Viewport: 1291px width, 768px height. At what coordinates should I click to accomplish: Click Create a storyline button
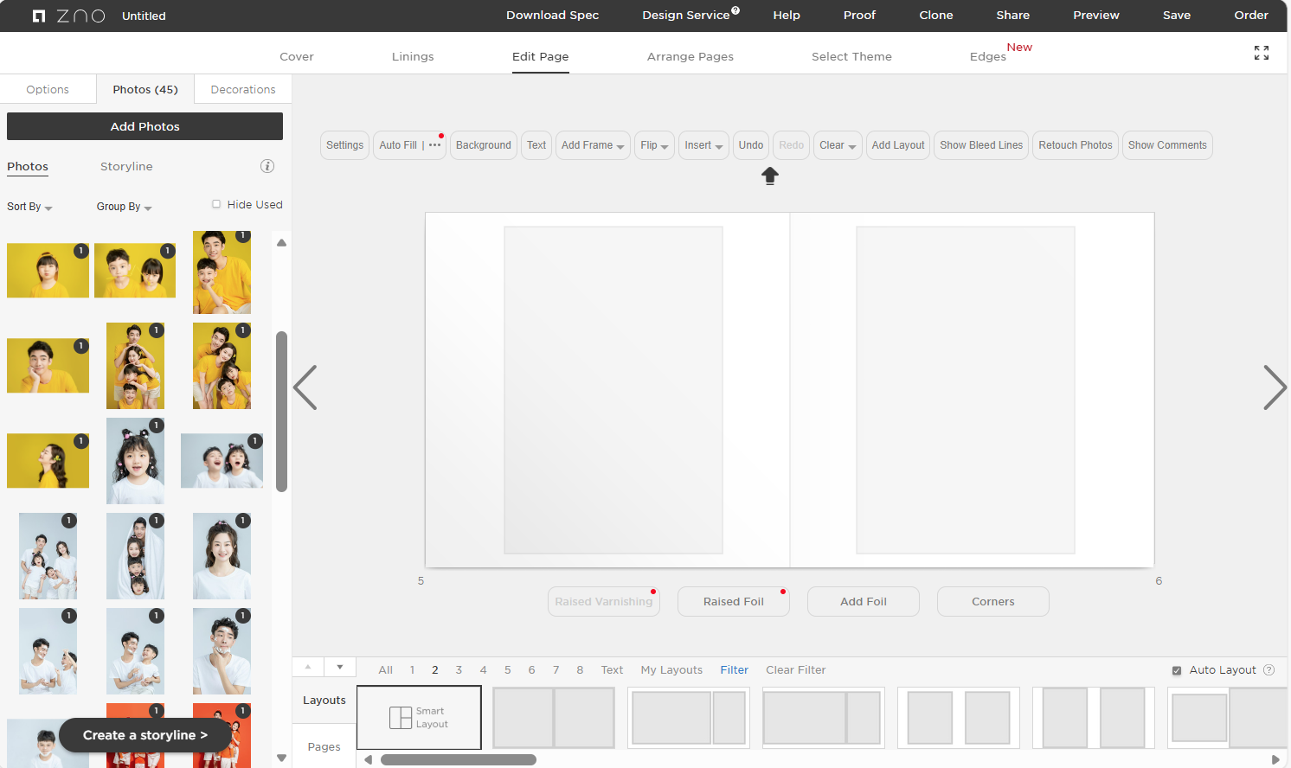(x=145, y=735)
